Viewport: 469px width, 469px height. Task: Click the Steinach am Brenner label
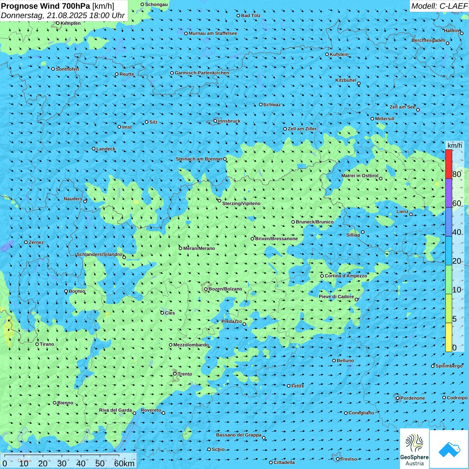click(199, 159)
